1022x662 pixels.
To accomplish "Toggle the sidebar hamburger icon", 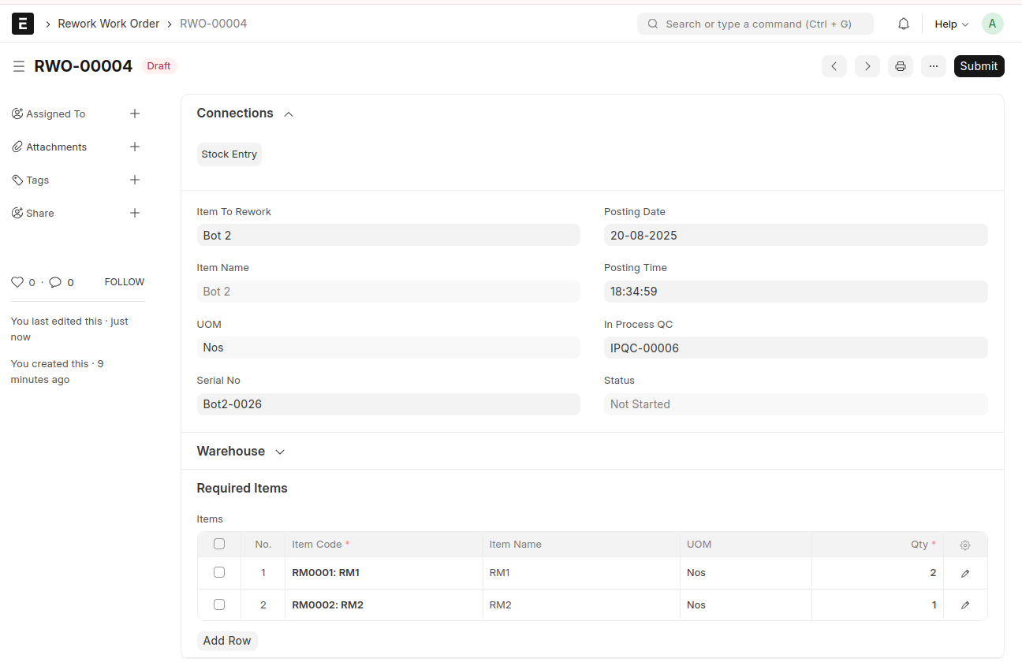I will click(x=19, y=66).
